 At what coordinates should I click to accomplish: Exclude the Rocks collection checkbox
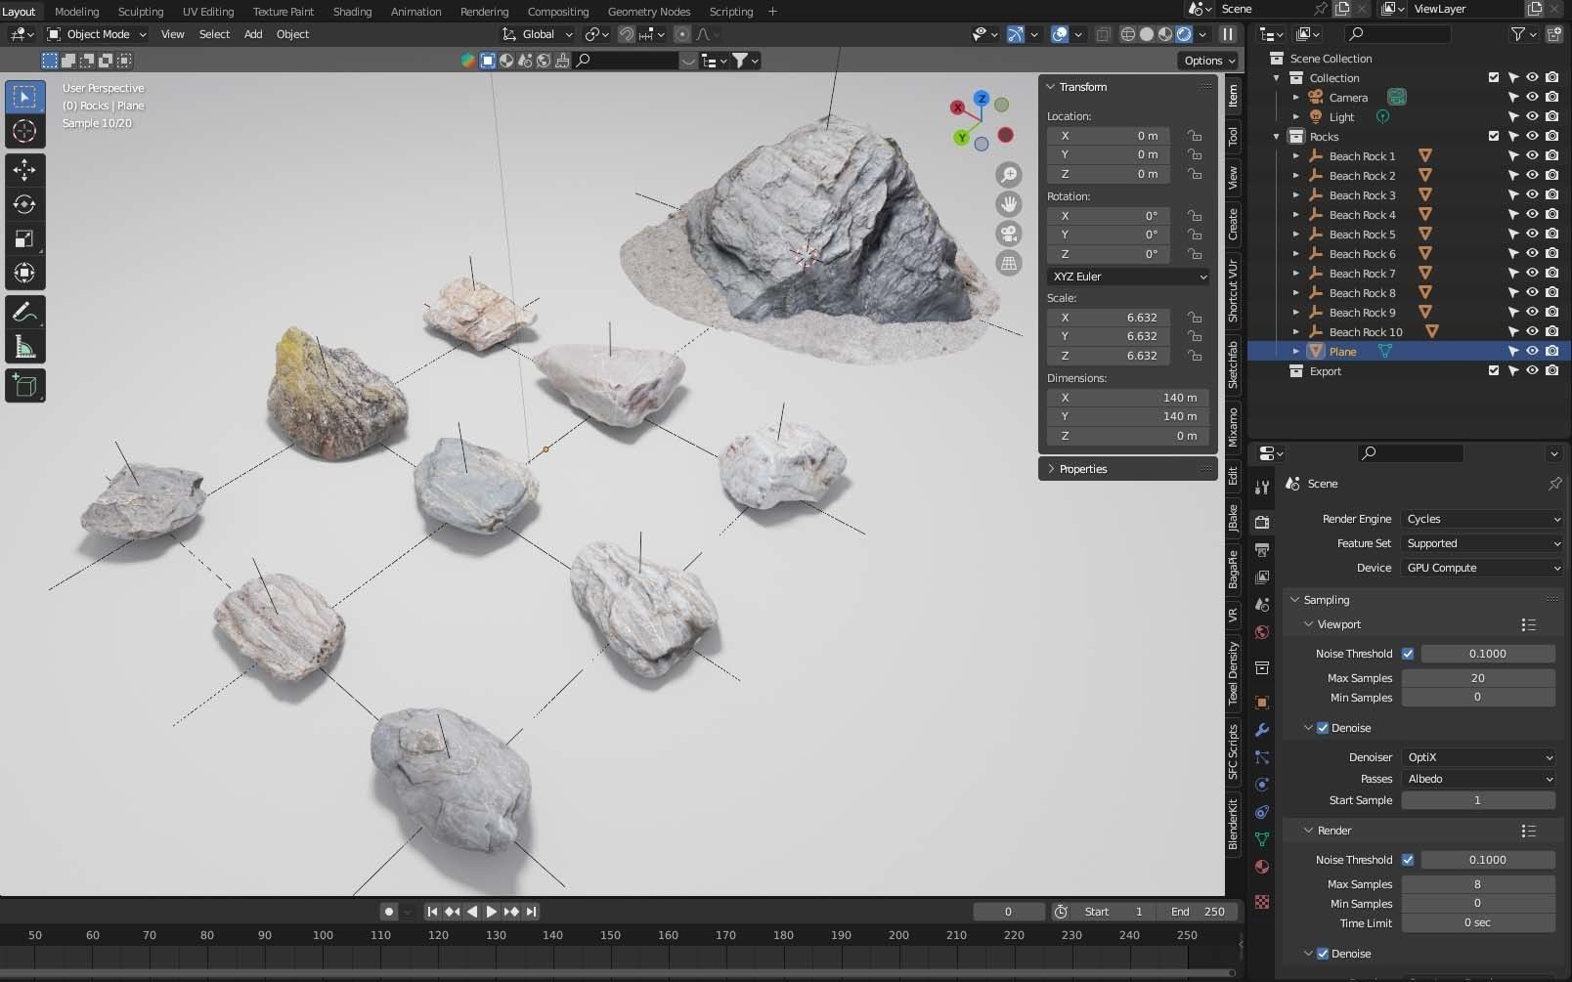pyautogui.click(x=1493, y=136)
